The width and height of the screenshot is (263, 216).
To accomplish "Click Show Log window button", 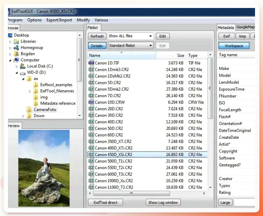I will (x=163, y=202).
